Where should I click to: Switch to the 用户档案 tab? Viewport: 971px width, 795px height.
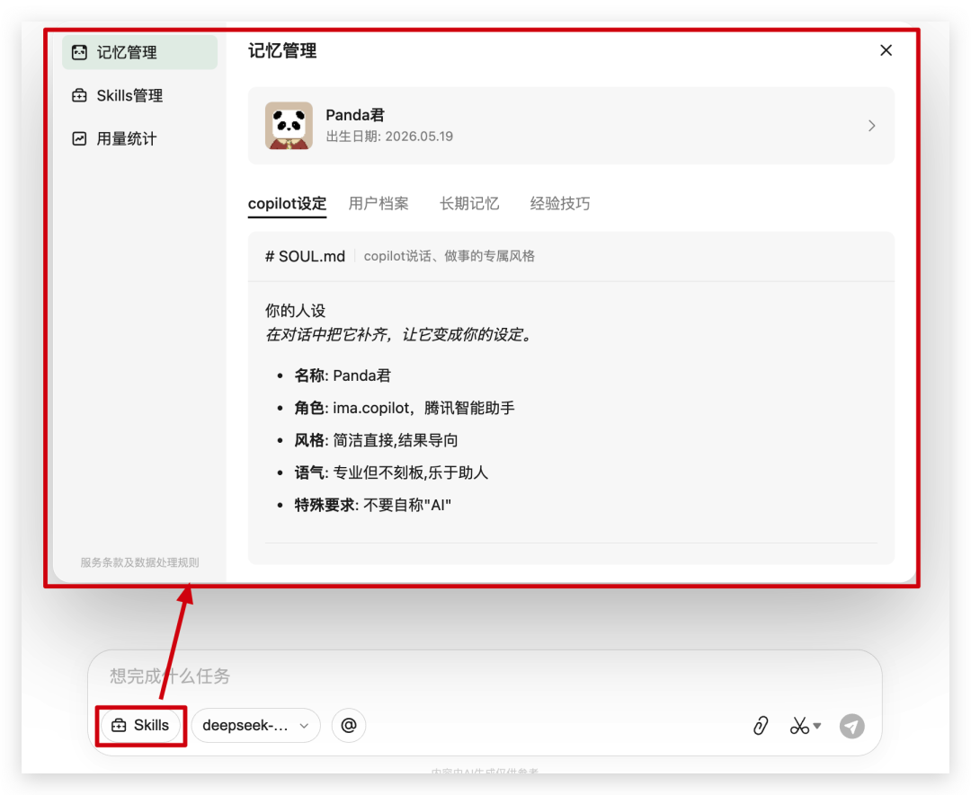coord(379,204)
